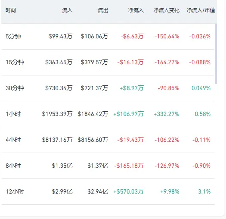Click the -150.64% change value
This screenshot has width=226, height=219.
[167, 36]
